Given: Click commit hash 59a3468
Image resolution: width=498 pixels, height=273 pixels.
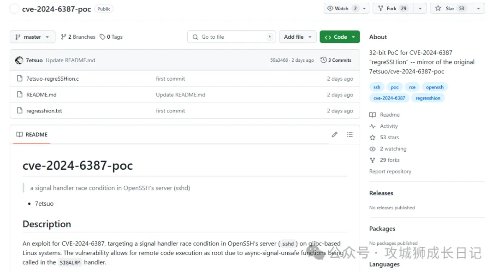Looking at the screenshot, I should point(279,60).
